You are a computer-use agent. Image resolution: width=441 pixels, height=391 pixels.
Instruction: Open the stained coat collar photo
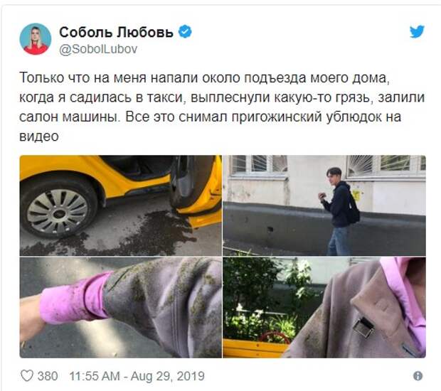click(x=324, y=308)
